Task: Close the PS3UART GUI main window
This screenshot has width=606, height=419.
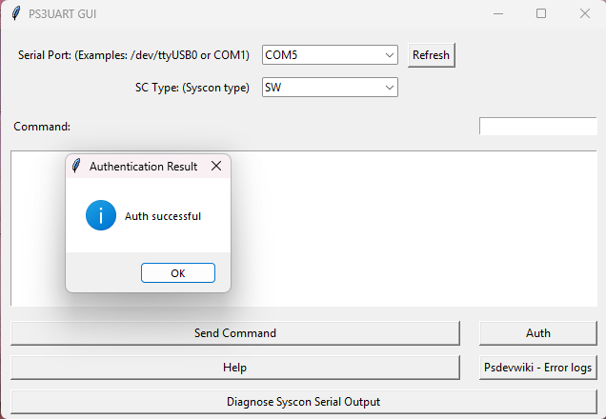Action: coord(584,14)
